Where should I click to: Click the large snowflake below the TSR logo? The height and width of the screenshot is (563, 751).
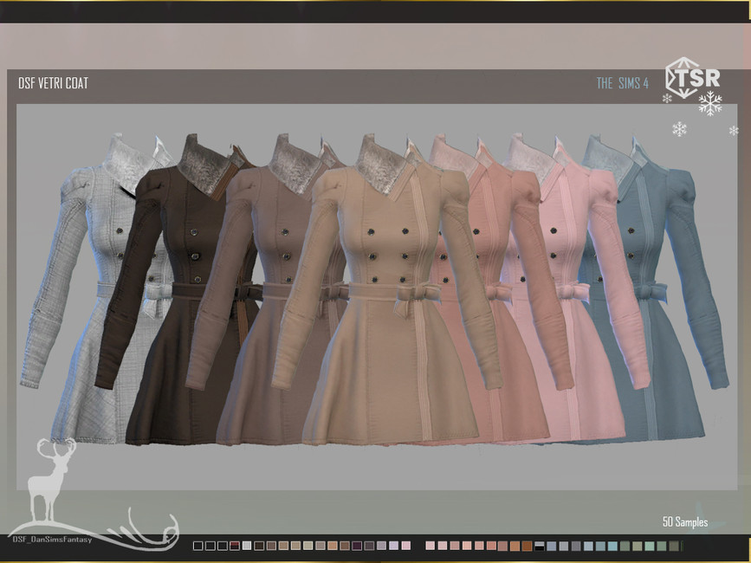[710, 104]
